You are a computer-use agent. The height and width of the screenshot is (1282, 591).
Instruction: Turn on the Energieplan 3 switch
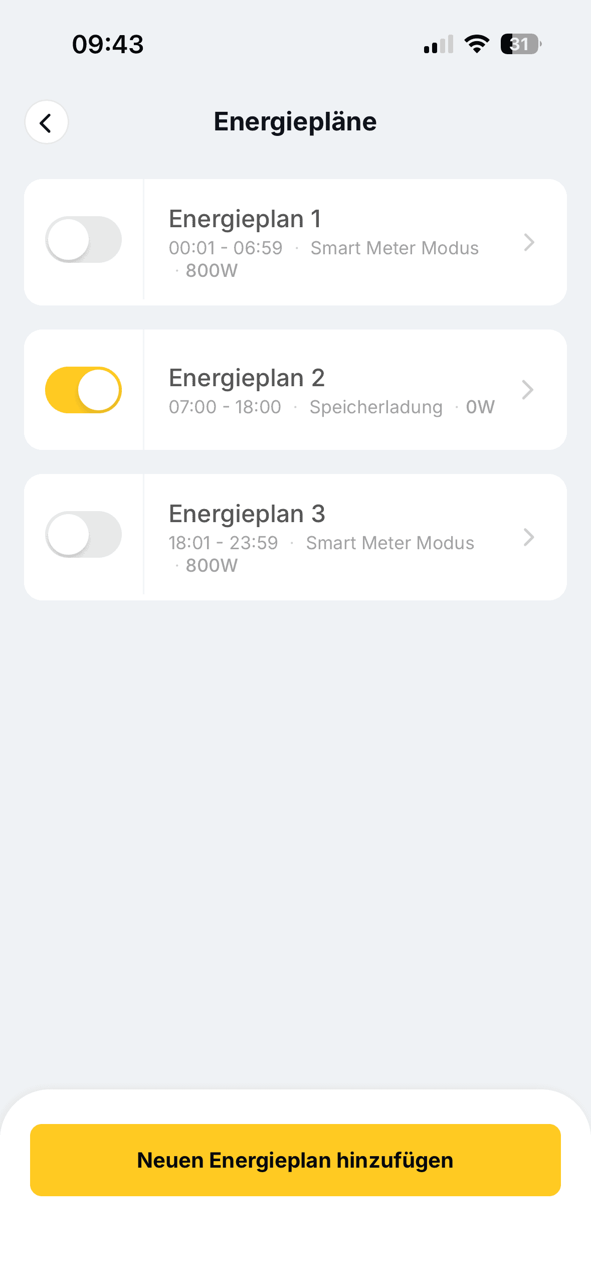[x=83, y=534]
